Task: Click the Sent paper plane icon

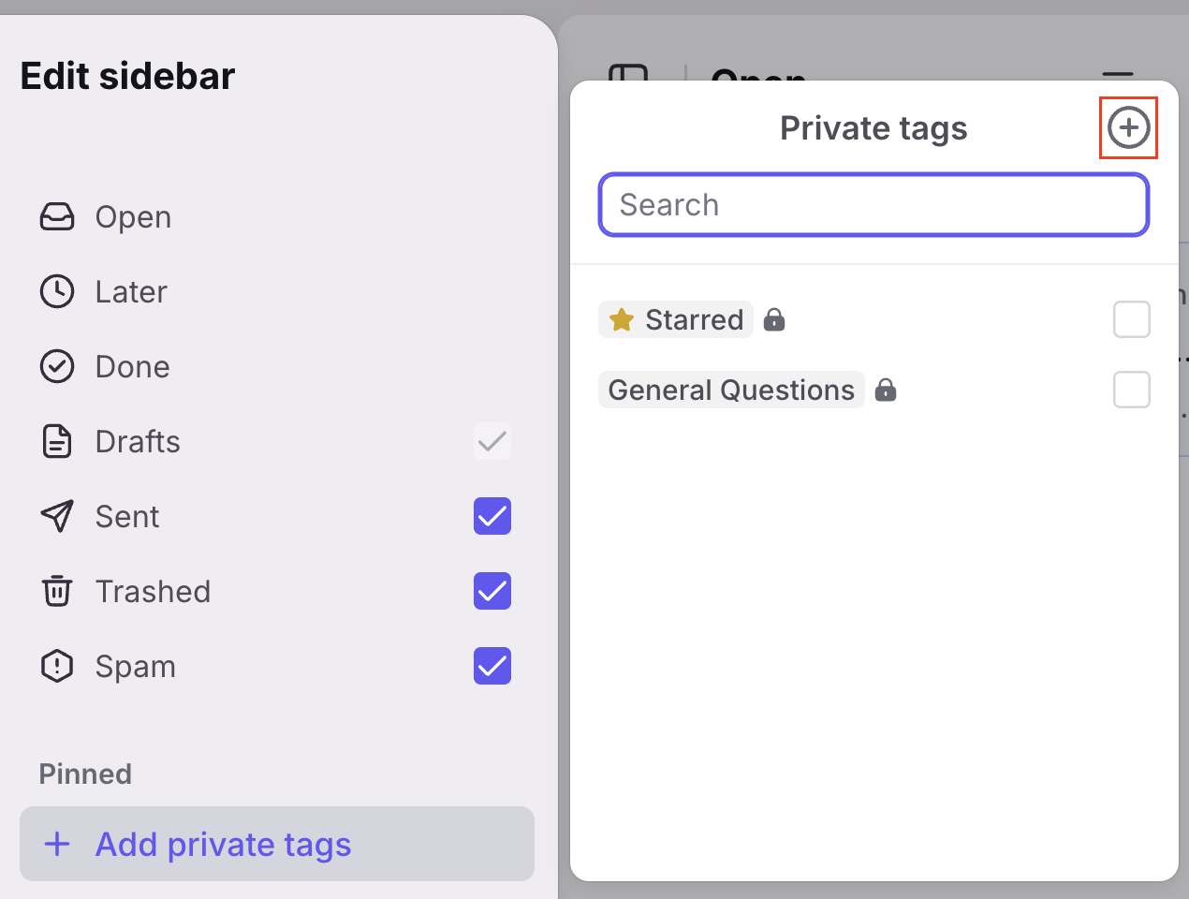Action: coord(57,516)
